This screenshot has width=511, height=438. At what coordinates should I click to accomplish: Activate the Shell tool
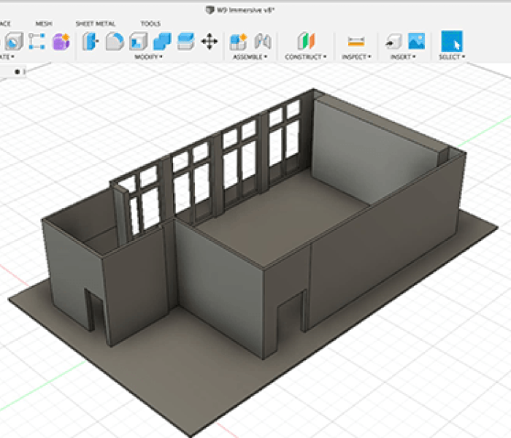(138, 41)
